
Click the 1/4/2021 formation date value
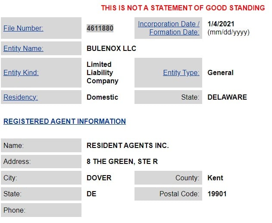click(221, 24)
